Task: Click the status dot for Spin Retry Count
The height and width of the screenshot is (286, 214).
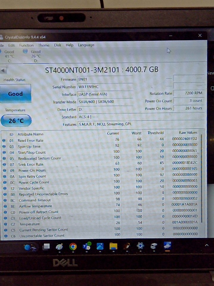Action: point(5,176)
